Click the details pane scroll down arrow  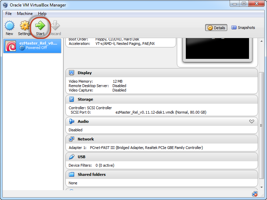tap(262, 187)
